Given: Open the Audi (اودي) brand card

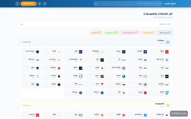Looking at the screenshot, I should tap(138, 68).
